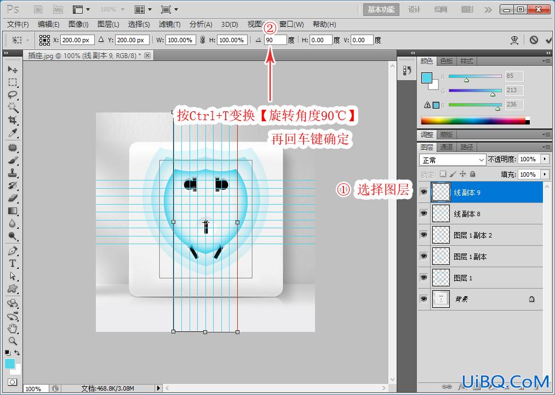Toggle link for width and height proportions

[x=203, y=40]
